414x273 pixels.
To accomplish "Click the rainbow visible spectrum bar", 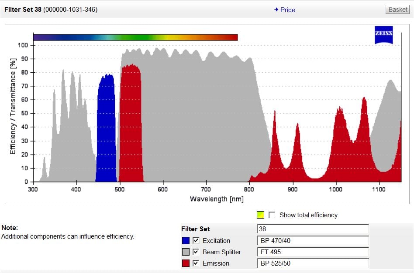I will coord(135,37).
